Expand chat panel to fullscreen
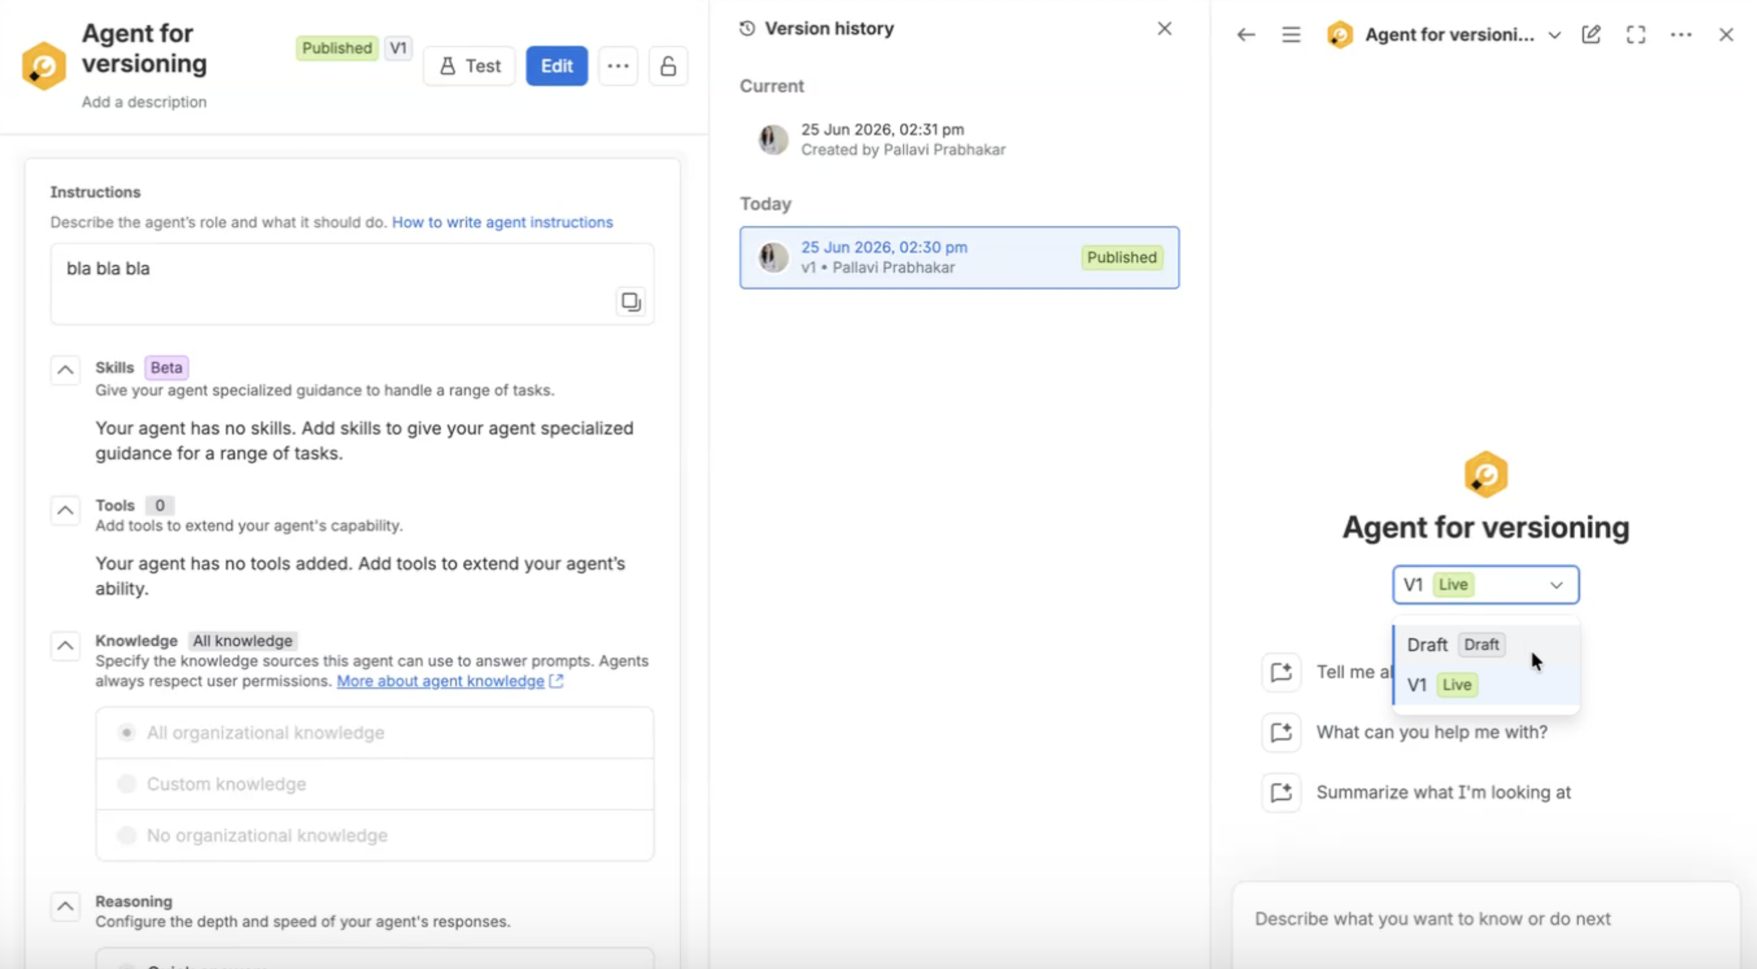Viewport: 1757px width, 969px height. pos(1635,35)
